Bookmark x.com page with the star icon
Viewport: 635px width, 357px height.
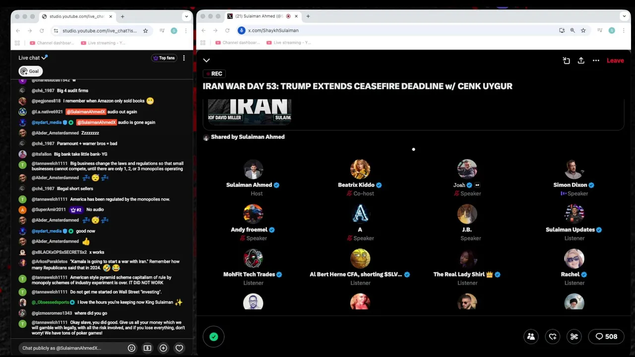coord(583,30)
